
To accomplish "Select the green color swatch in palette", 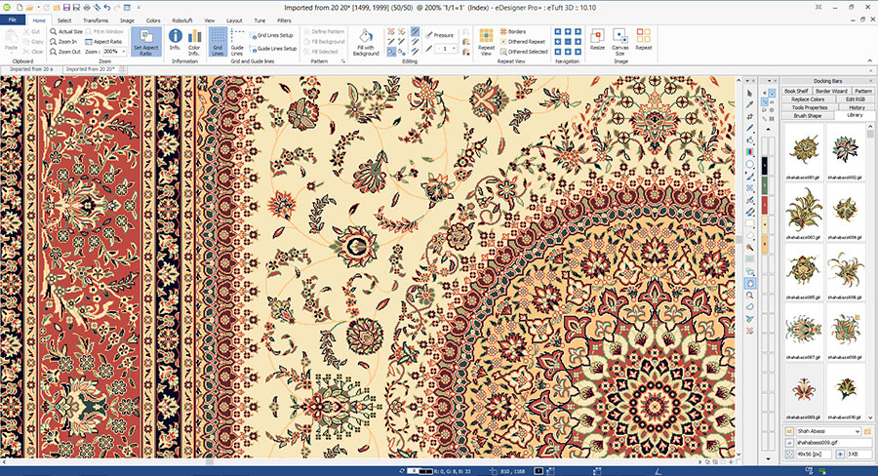I will [764, 184].
